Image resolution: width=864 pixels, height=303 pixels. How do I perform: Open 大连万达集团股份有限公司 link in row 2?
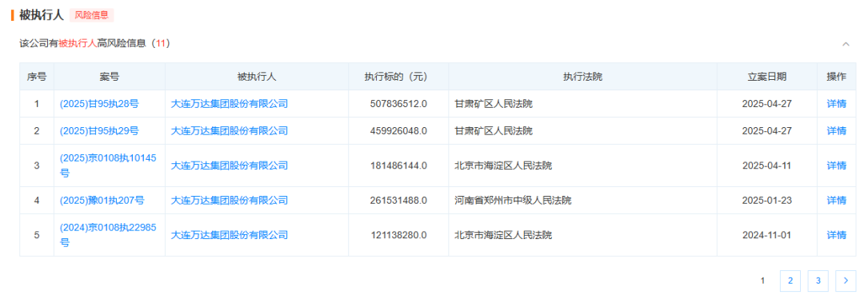(x=230, y=131)
